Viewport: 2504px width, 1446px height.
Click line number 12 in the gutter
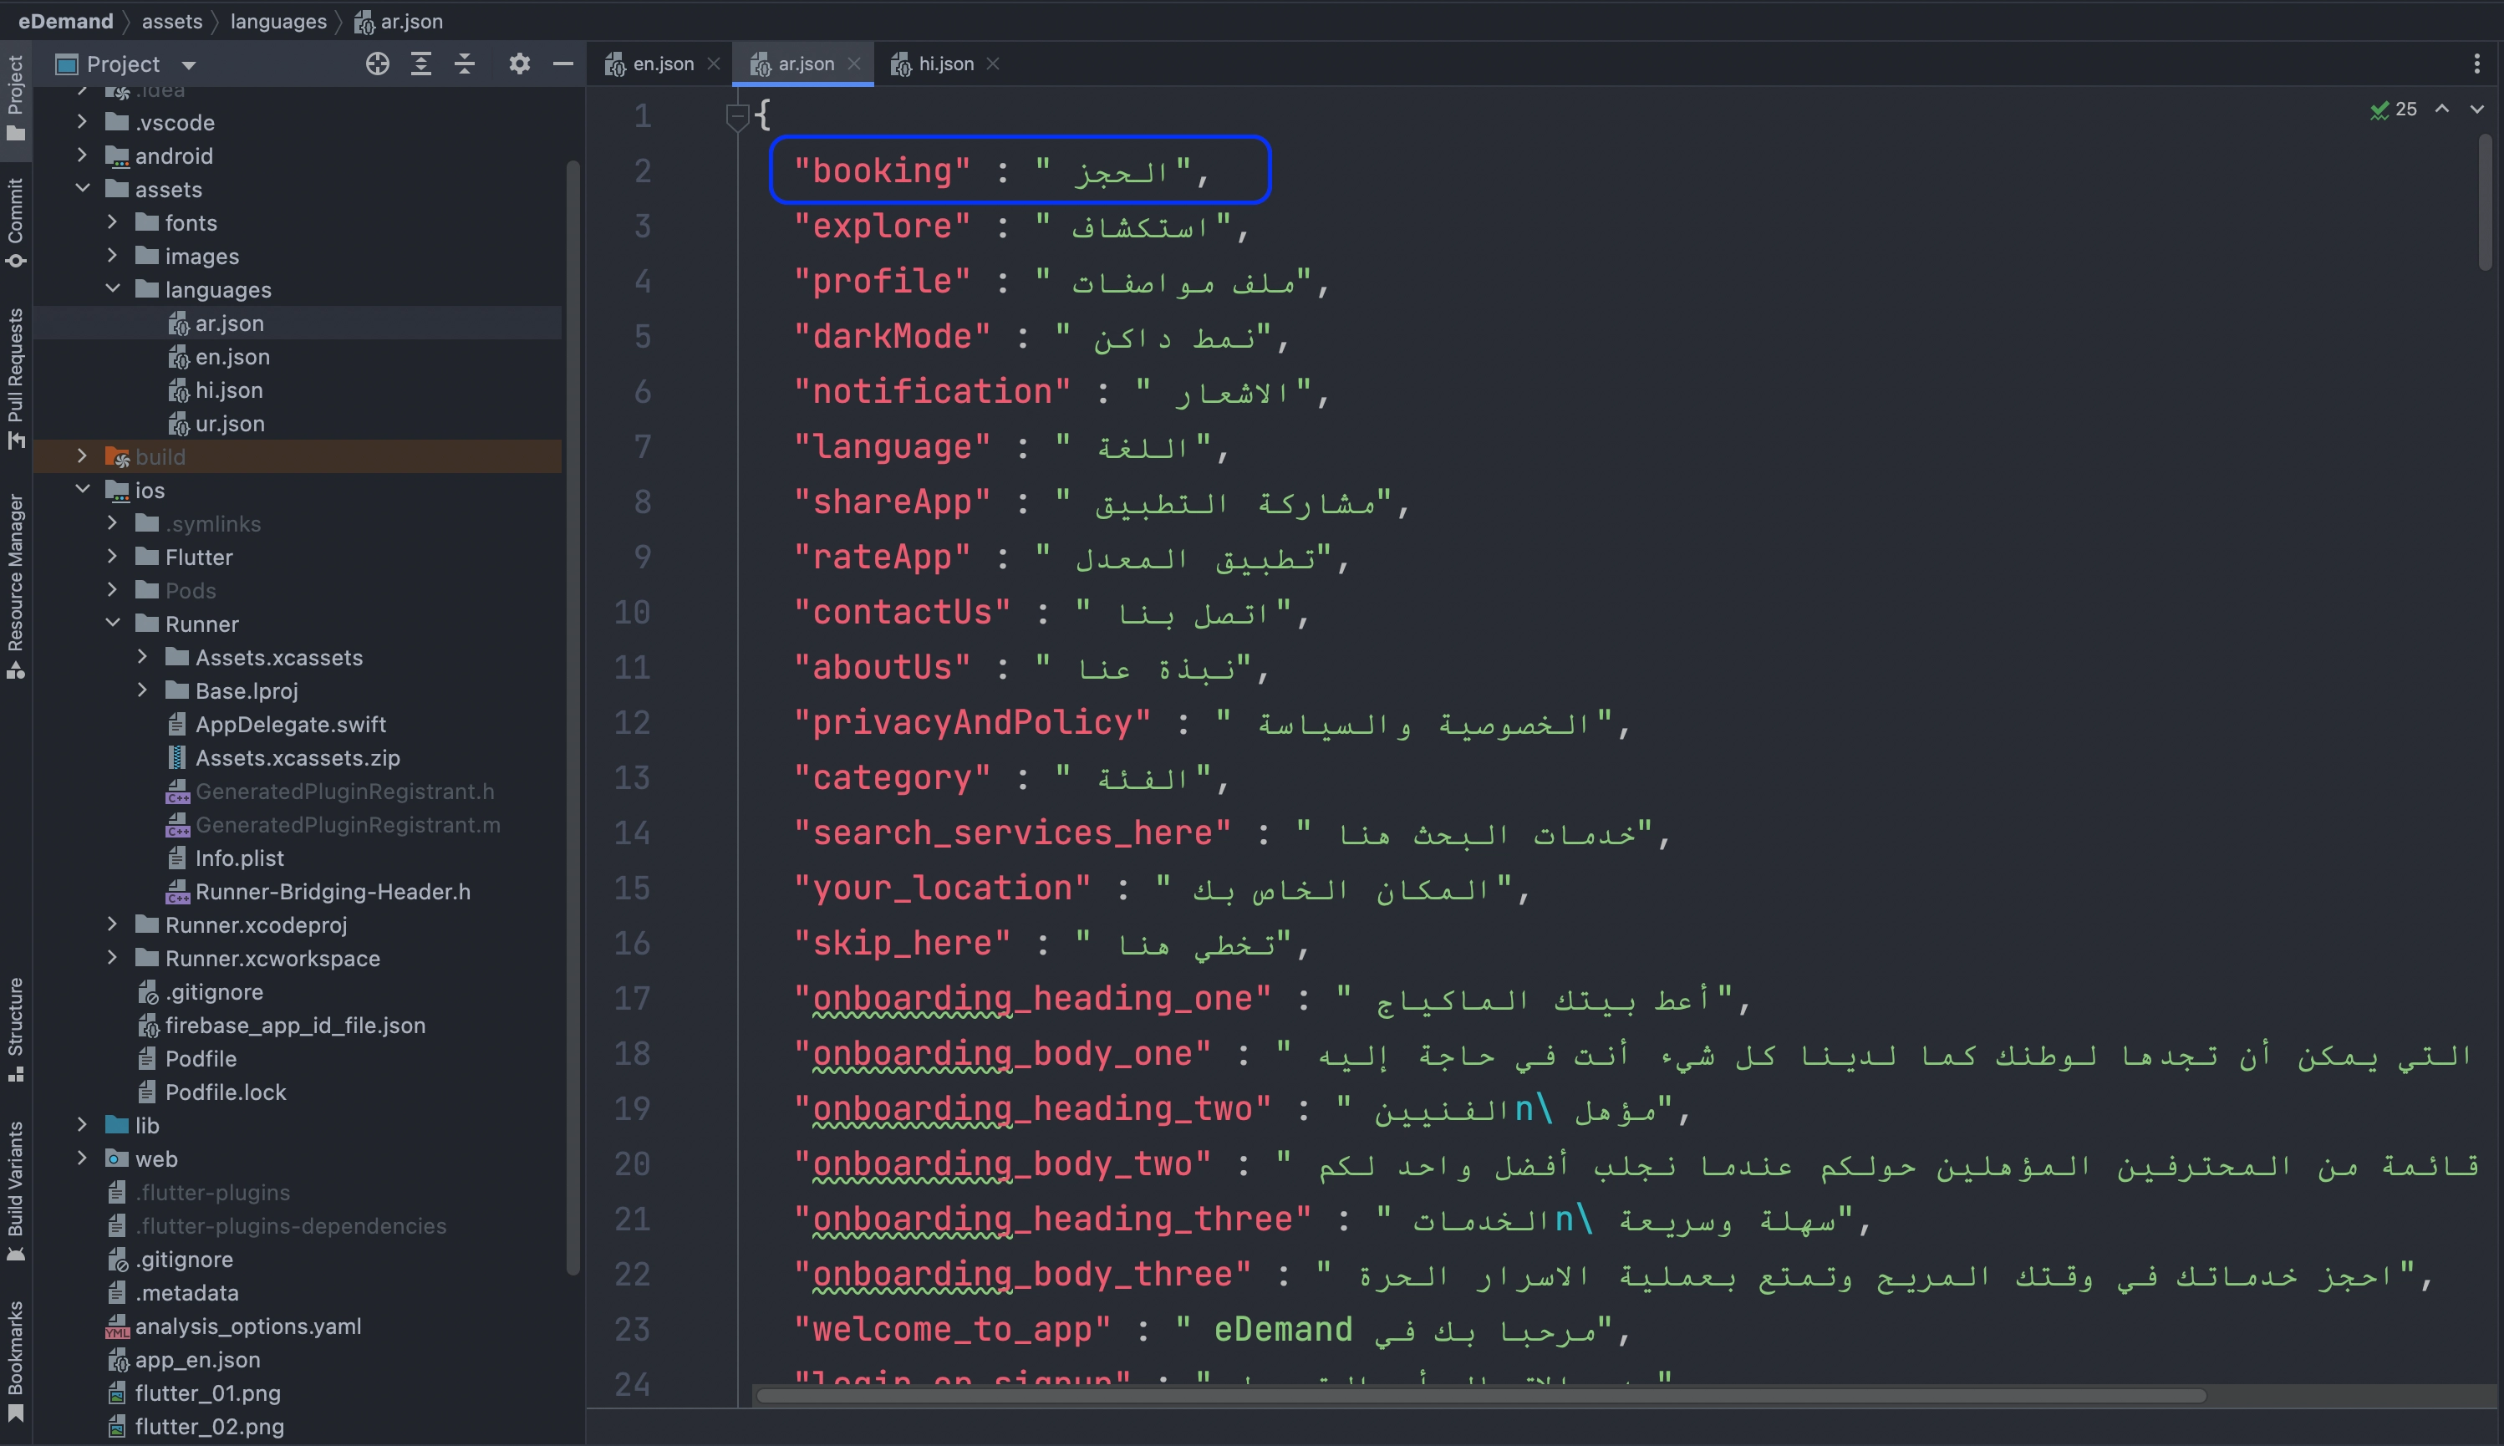[x=632, y=723]
